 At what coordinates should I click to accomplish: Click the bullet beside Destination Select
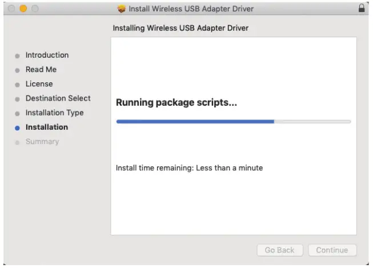pyautogui.click(x=18, y=99)
